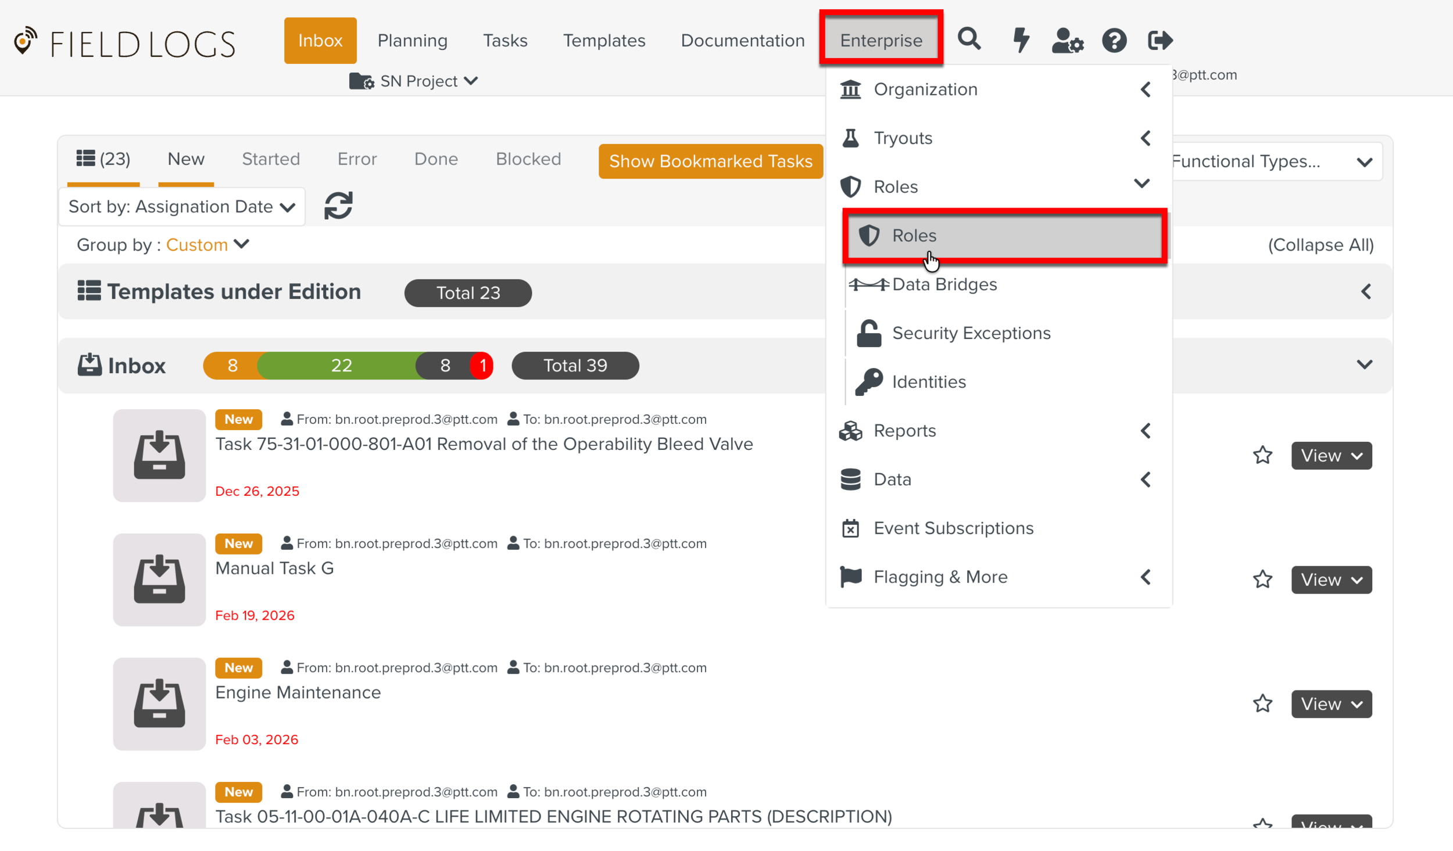Click the green 22 status segment

pyautogui.click(x=341, y=366)
